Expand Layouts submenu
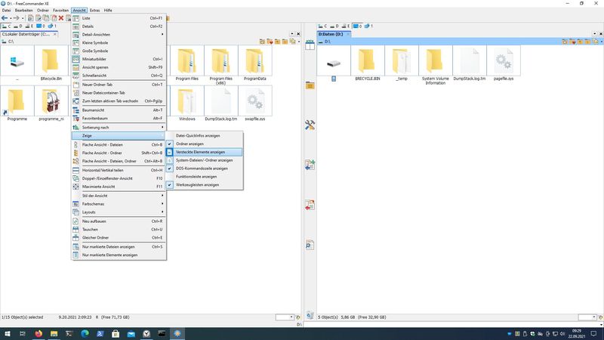Viewport: 604px width, 340px height. [x=119, y=212]
